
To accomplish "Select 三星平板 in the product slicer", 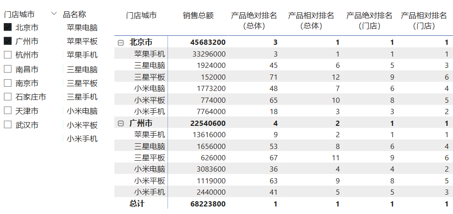I will 82,83.
